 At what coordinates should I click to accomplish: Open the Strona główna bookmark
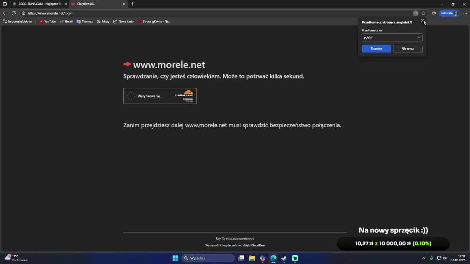154,22
